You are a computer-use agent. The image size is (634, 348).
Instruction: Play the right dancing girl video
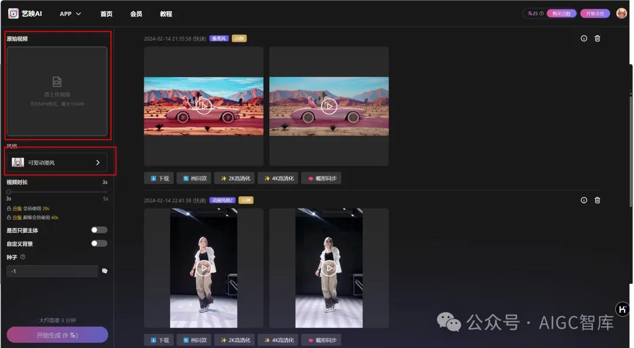[x=329, y=268]
